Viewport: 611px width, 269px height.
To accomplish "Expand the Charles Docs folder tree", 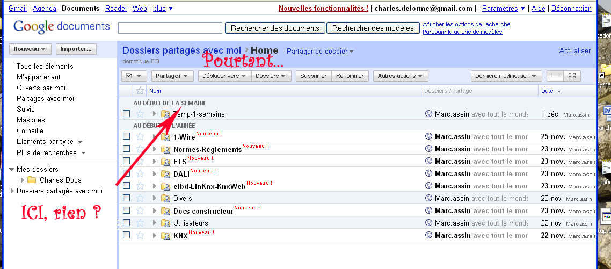I will click(22, 180).
